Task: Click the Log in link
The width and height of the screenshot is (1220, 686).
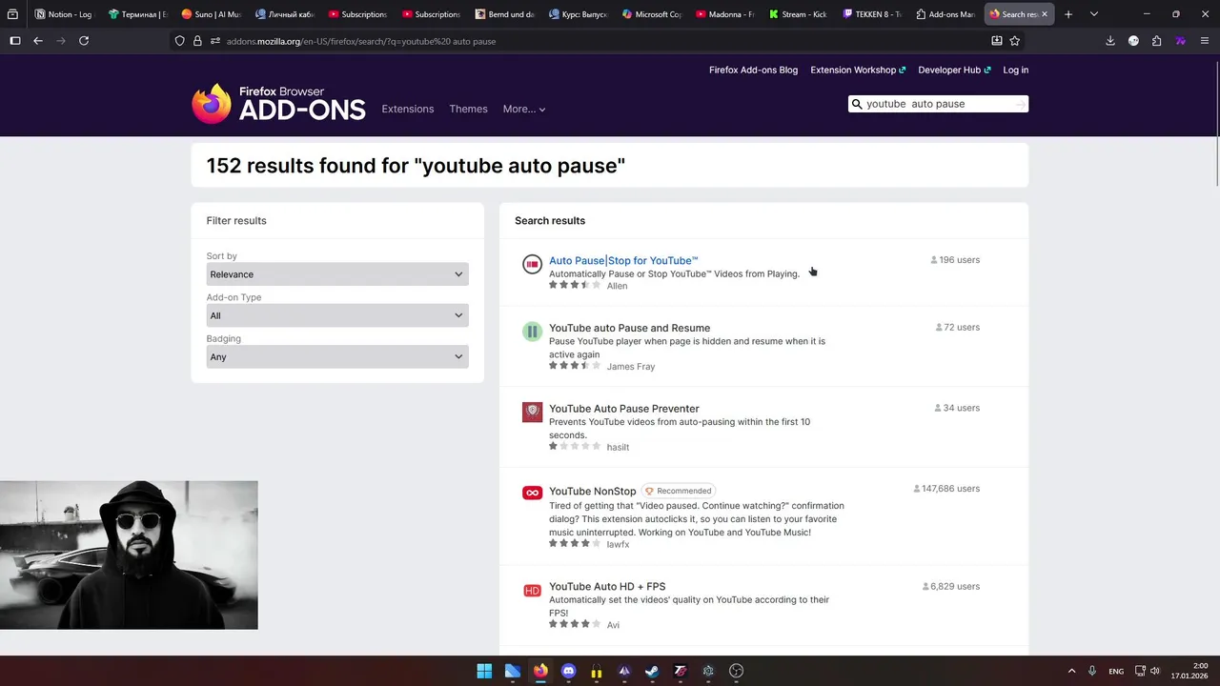Action: (x=1015, y=70)
